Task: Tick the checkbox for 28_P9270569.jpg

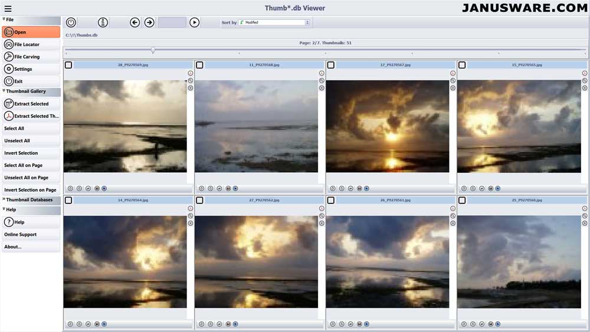Action: [68, 65]
